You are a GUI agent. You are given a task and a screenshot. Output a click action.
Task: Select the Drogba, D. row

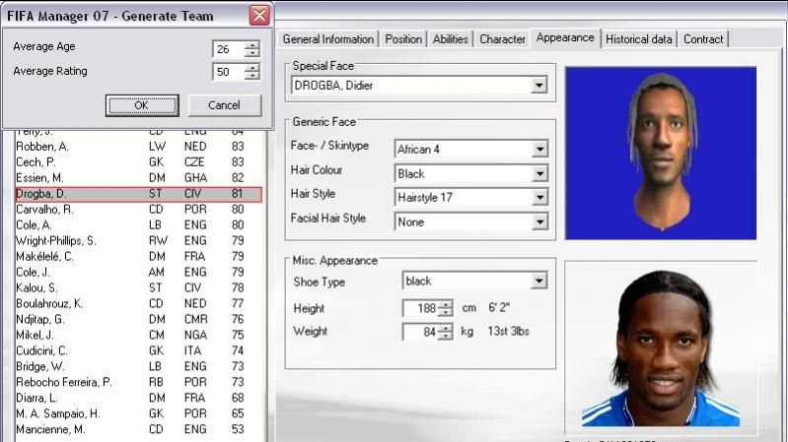[139, 194]
